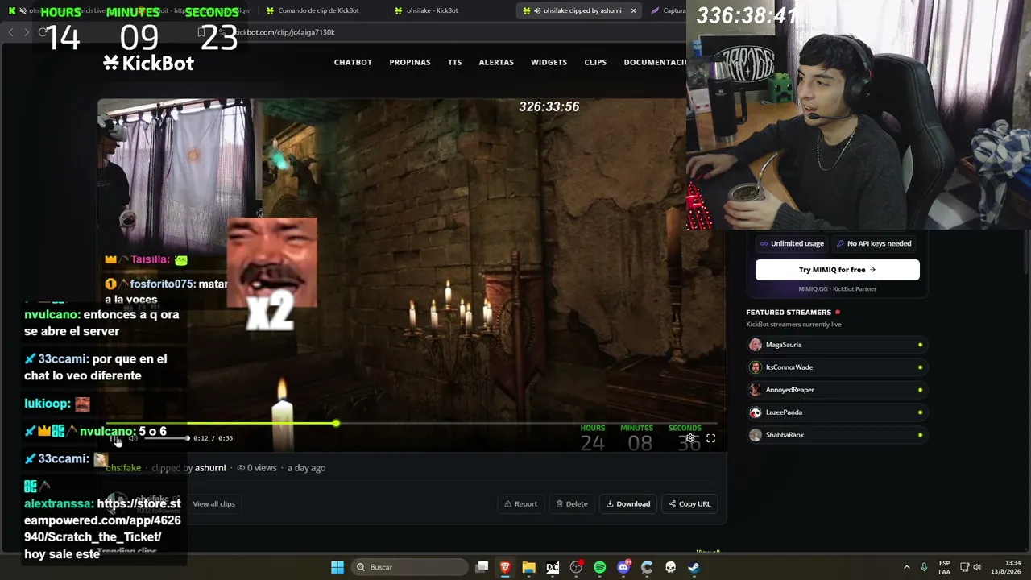This screenshot has height=580, width=1031.
Task: Open the skull icon app on taskbar
Action: pos(670,567)
